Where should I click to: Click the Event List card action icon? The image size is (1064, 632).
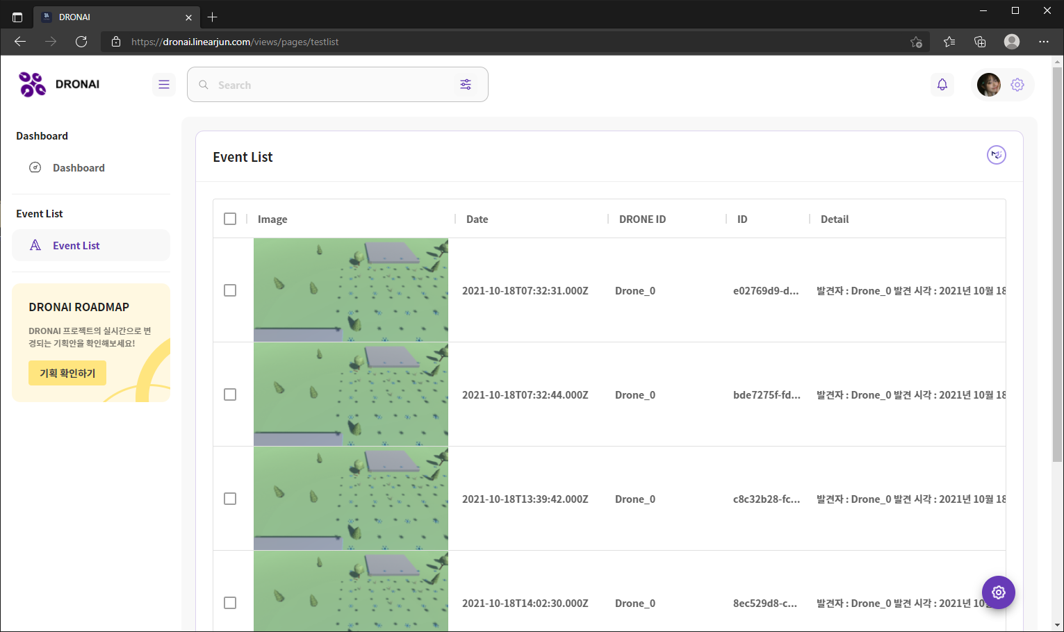coord(997,155)
